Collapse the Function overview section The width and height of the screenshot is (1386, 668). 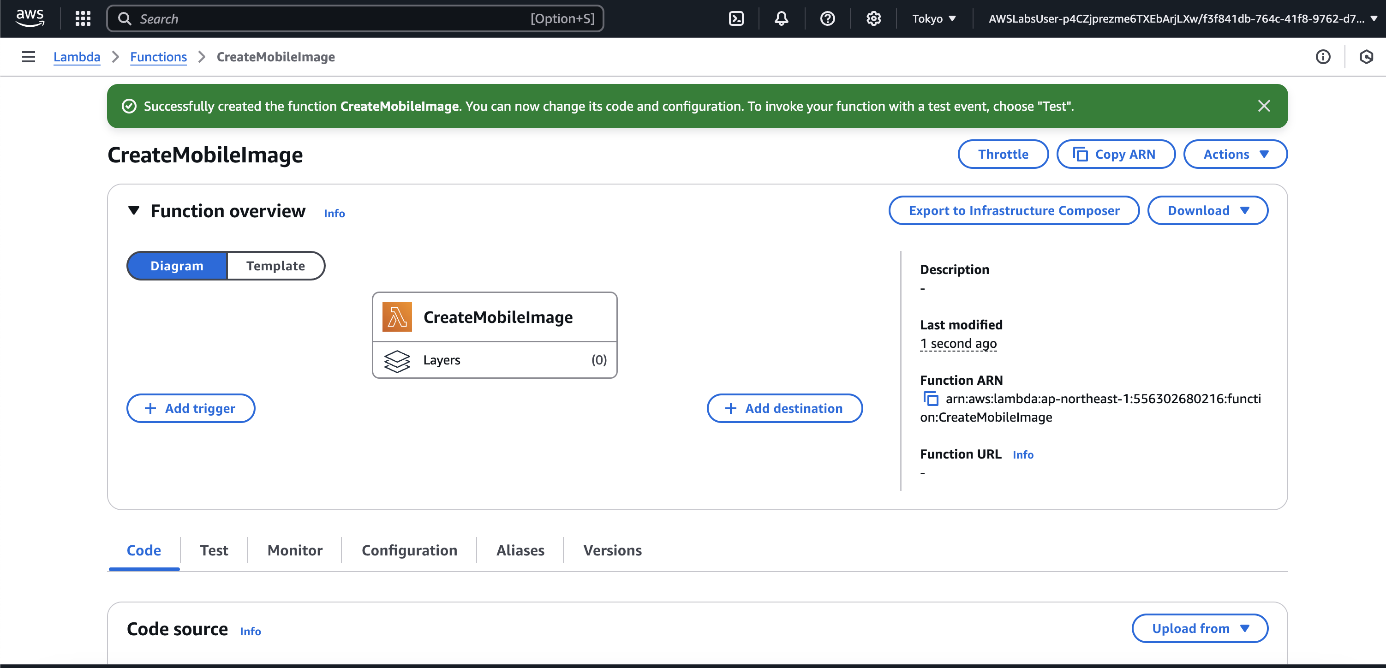click(134, 210)
